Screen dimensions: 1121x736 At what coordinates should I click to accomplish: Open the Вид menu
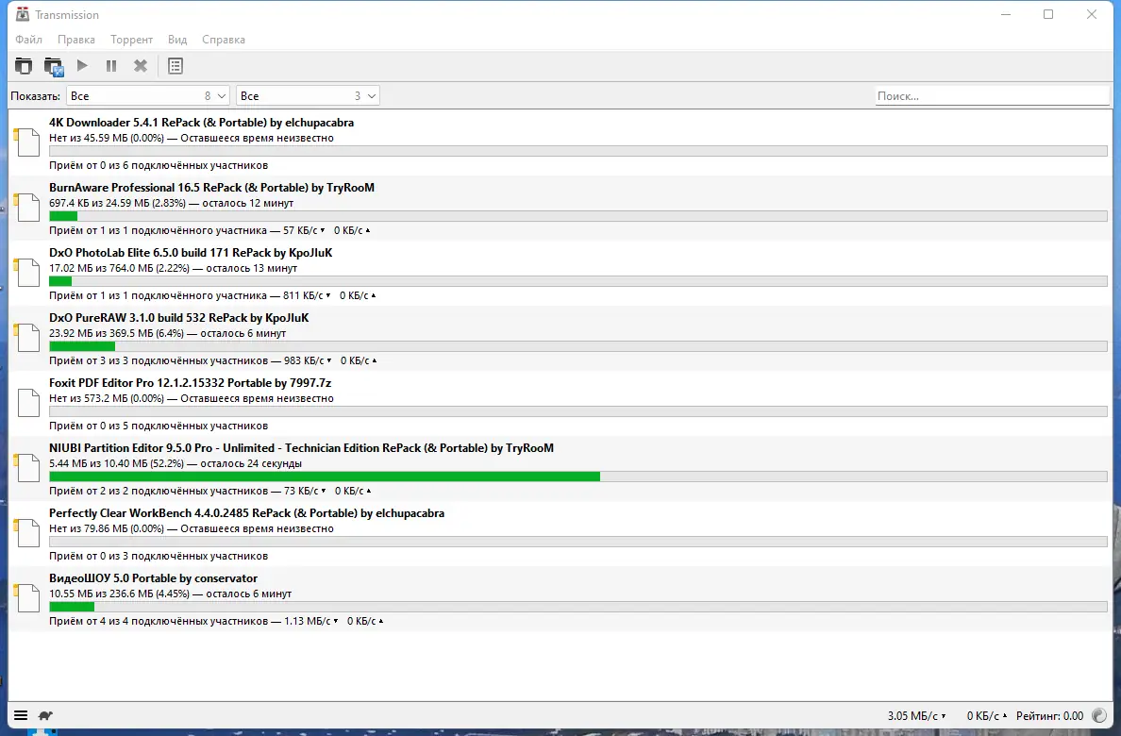(177, 40)
